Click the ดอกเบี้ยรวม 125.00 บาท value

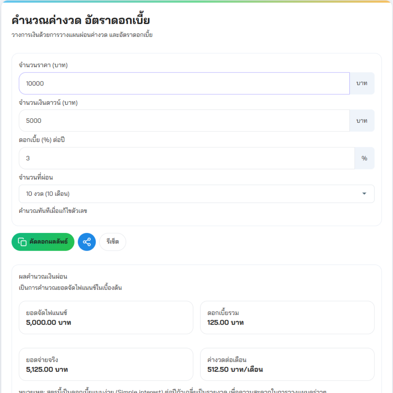(x=225, y=322)
